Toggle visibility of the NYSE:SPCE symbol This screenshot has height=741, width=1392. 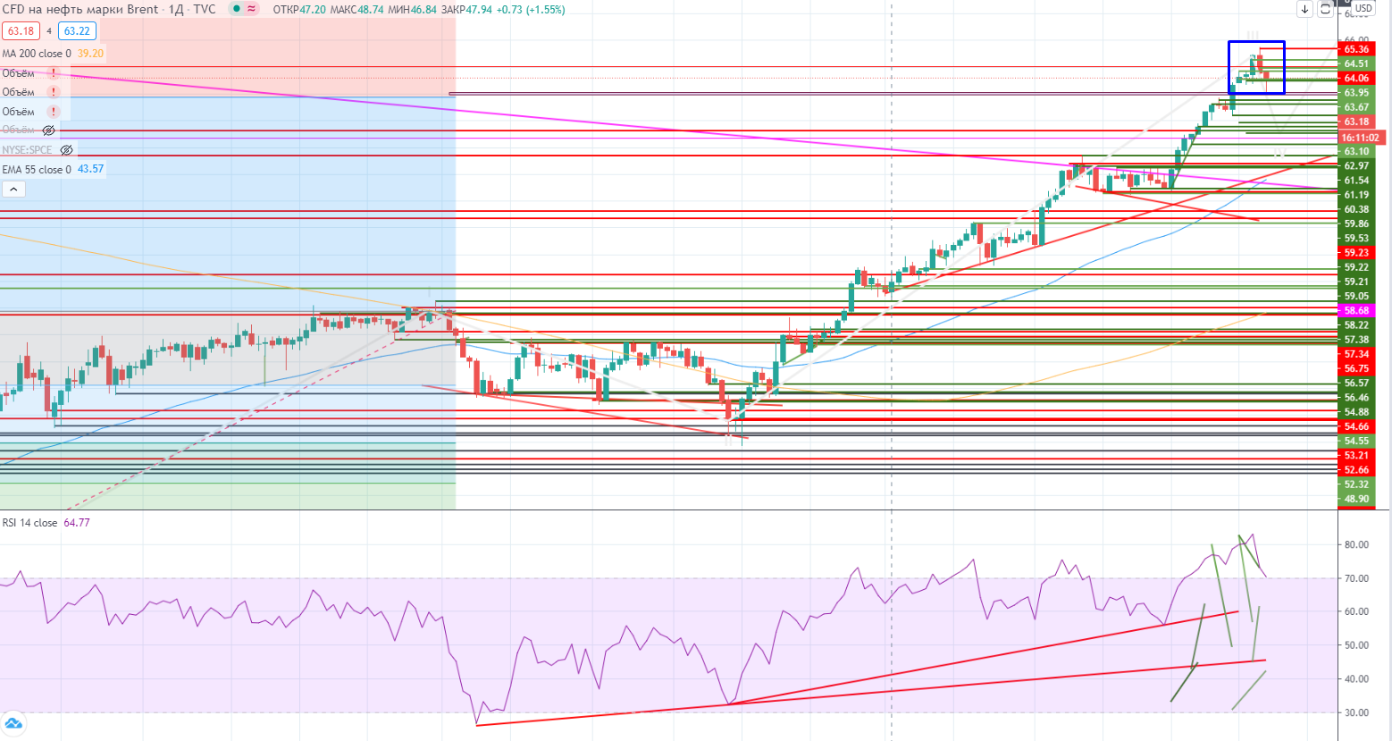click(66, 150)
